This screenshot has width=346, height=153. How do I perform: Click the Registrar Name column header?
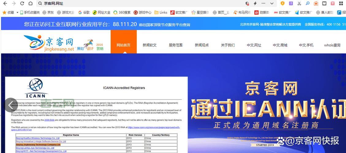pyautogui.click(x=71, y=135)
